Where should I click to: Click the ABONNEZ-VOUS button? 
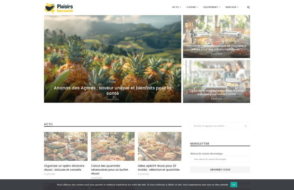pyautogui.click(x=220, y=170)
